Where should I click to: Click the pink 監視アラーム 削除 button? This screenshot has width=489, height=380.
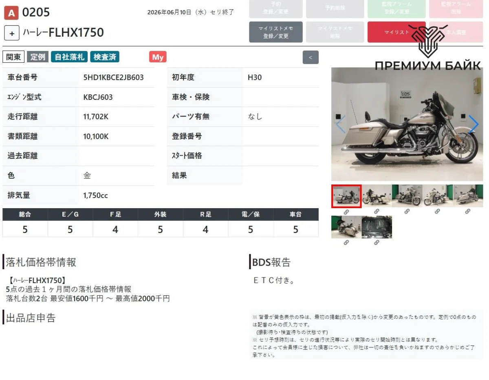point(456,9)
